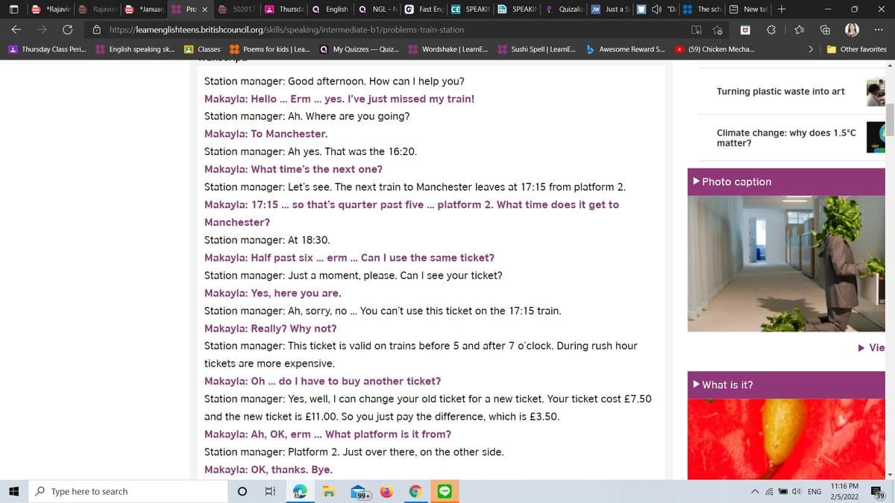
Task: Open Classes bookmark
Action: 203,49
